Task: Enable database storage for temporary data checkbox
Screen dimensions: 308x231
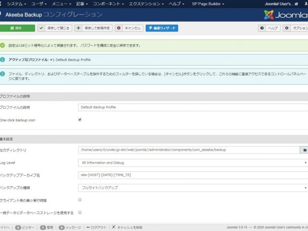Action: (80, 213)
